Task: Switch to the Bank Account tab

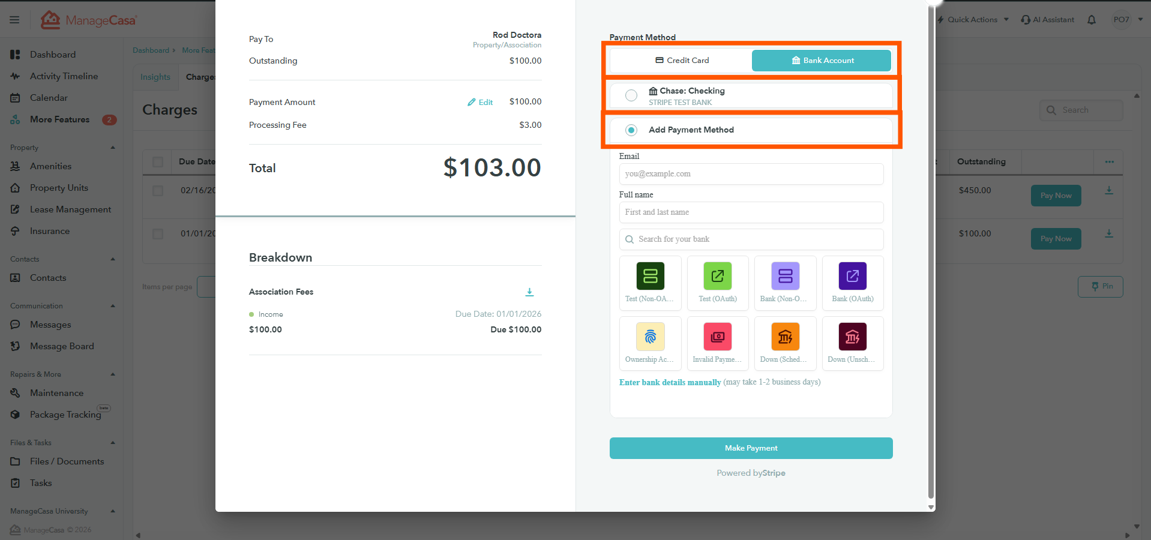Action: [822, 61]
